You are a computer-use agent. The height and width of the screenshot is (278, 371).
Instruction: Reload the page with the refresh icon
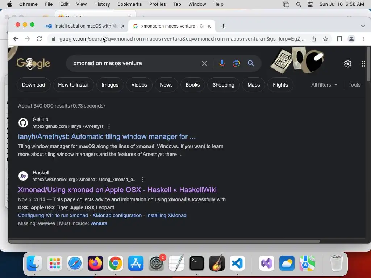39,39
